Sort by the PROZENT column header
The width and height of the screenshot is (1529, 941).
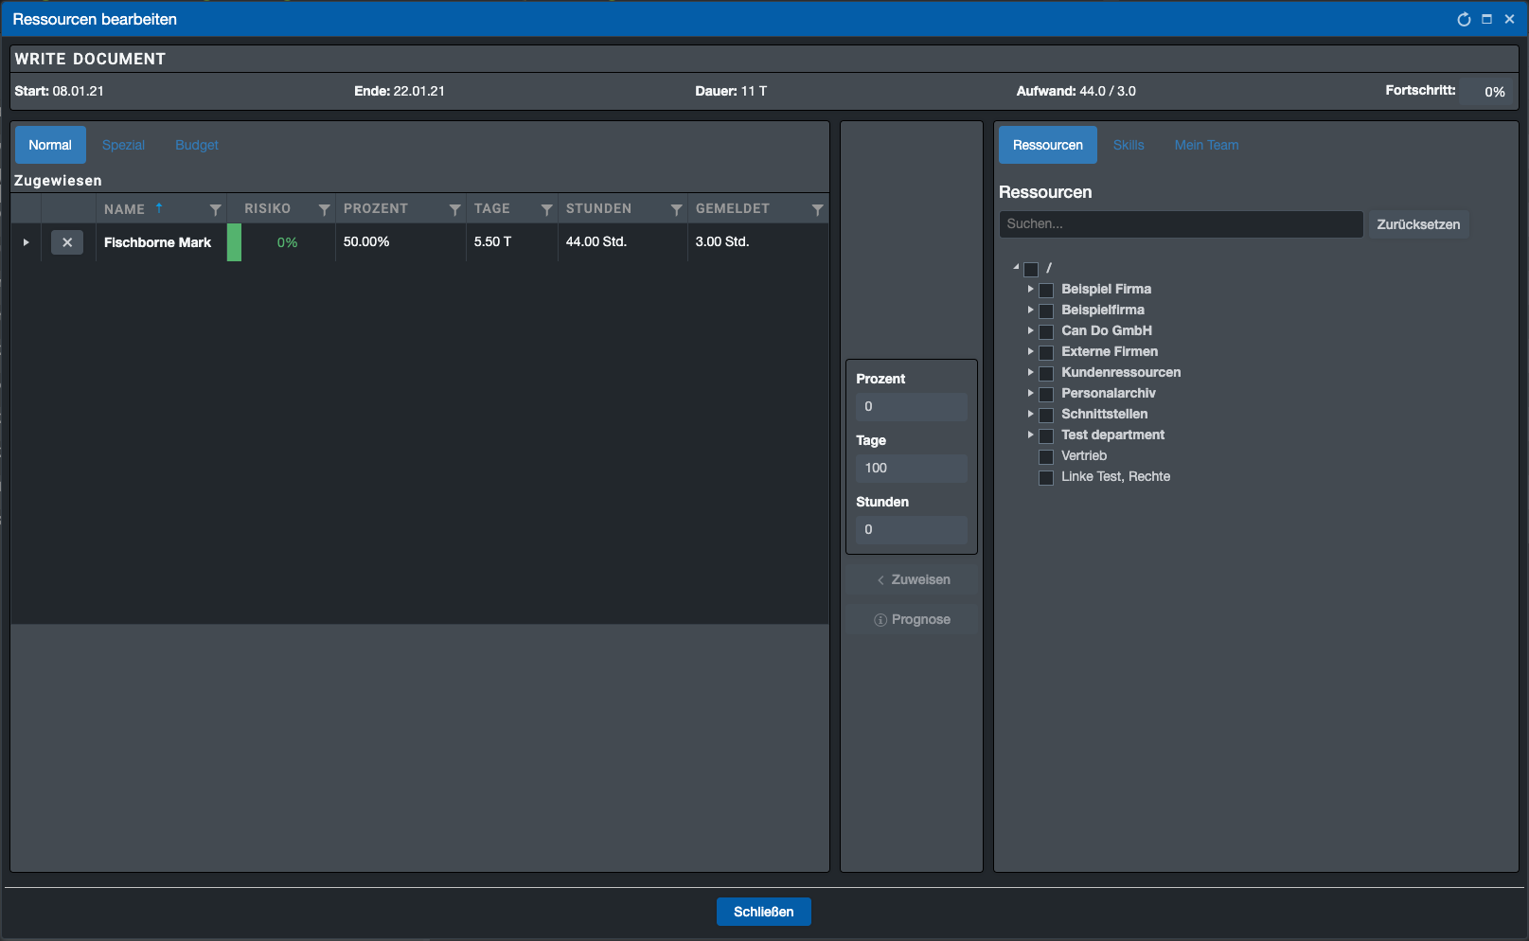[x=376, y=208]
